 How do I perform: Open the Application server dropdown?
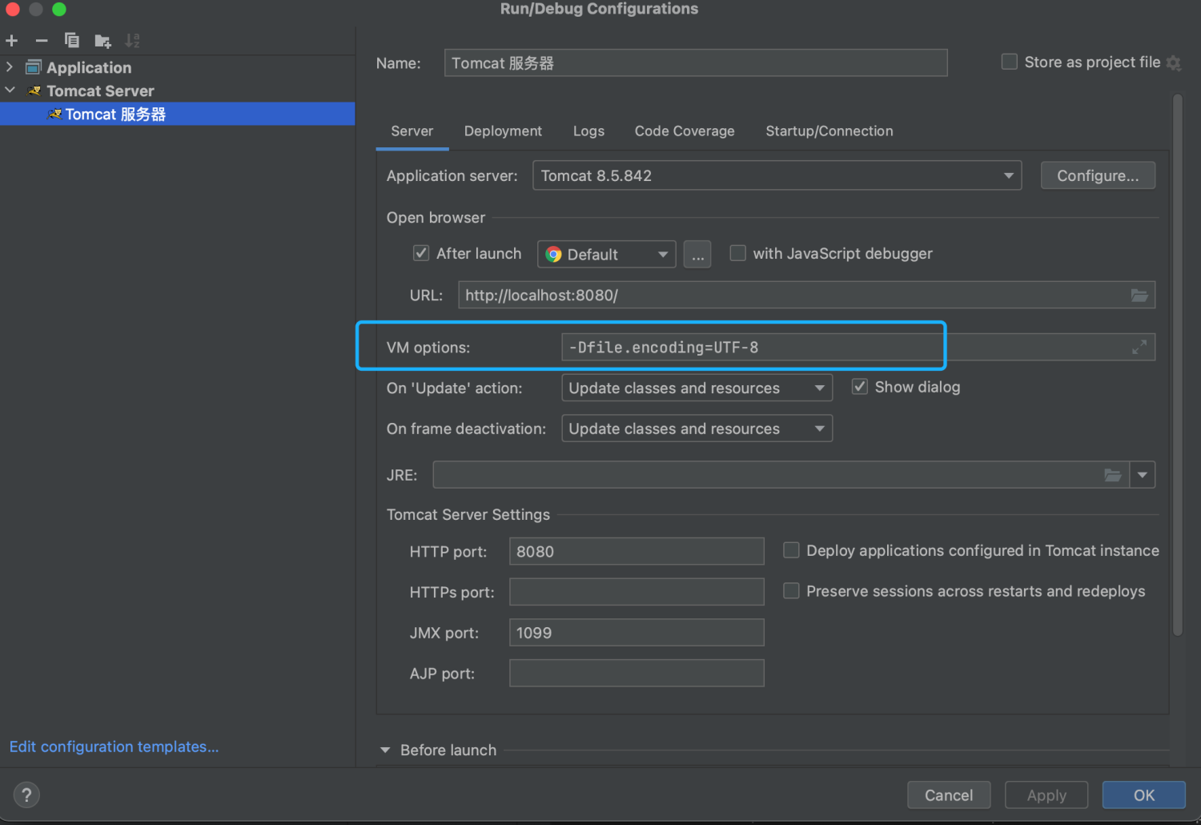[777, 175]
